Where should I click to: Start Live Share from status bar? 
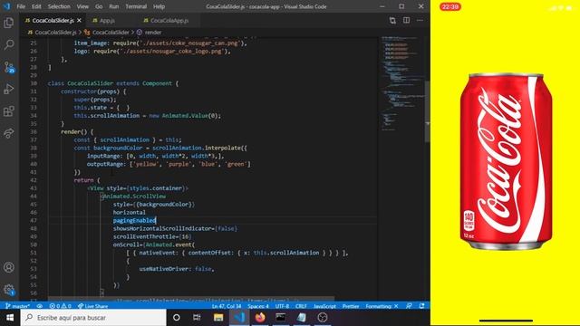click(x=92, y=306)
